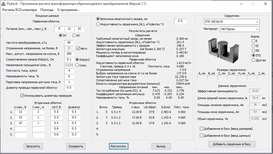Click the Рассчитать button
This screenshot has height=154, width=273.
(118, 146)
